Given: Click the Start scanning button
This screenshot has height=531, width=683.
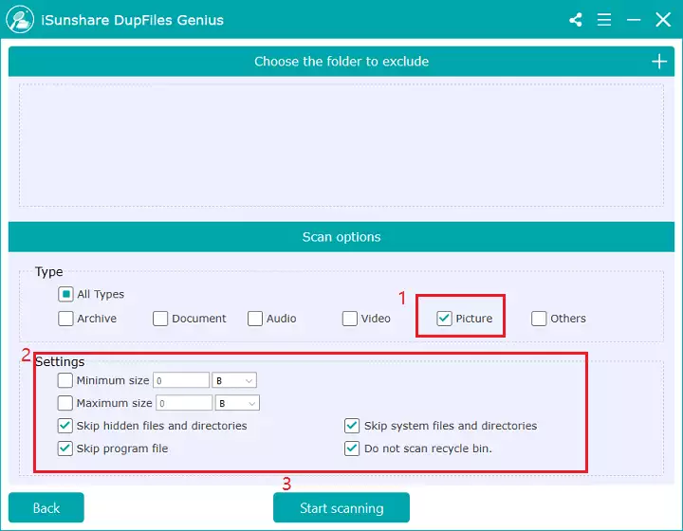Looking at the screenshot, I should pyautogui.click(x=341, y=507).
